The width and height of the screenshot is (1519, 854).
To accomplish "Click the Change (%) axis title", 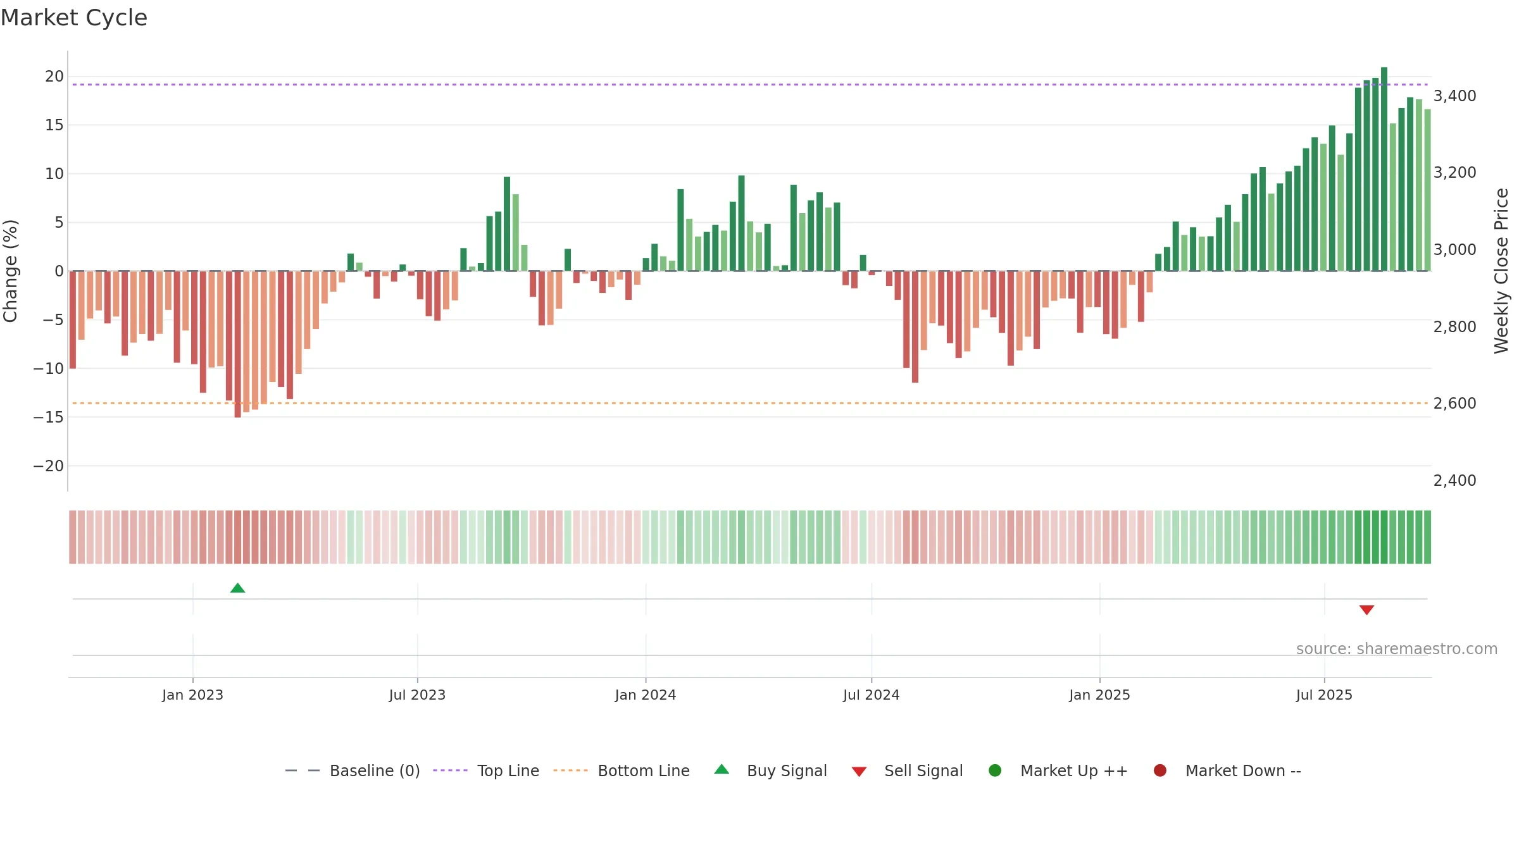I will (x=10, y=271).
